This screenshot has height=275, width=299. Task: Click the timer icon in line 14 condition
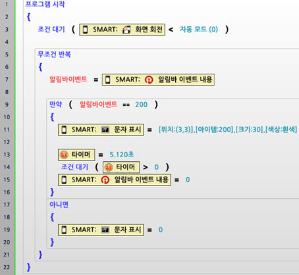click(x=109, y=167)
